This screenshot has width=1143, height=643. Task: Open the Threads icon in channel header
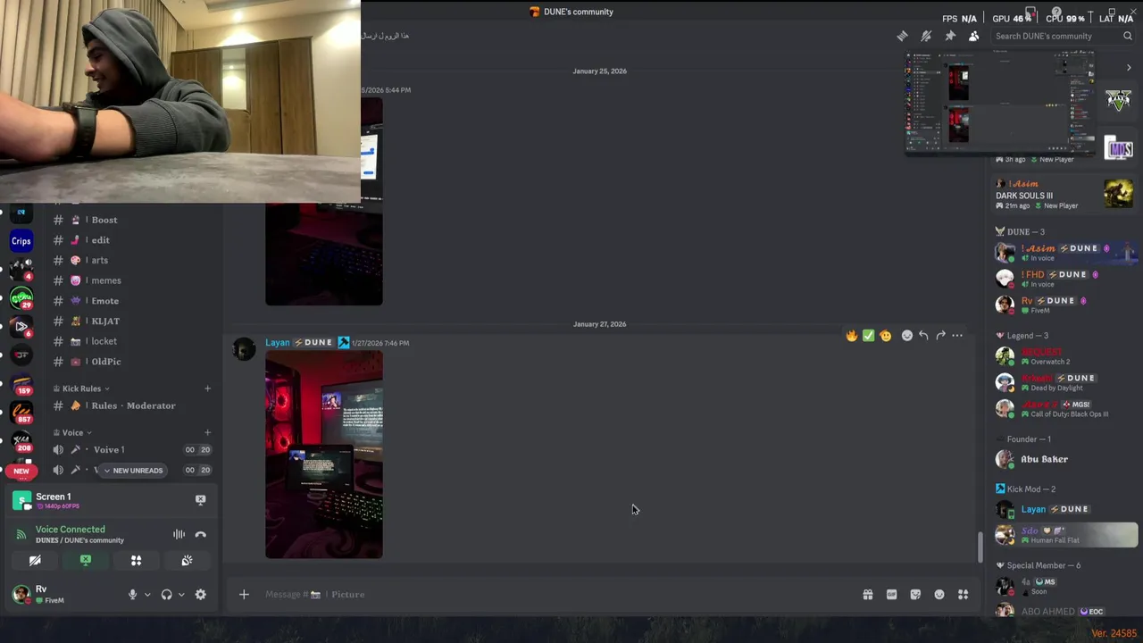(x=902, y=36)
